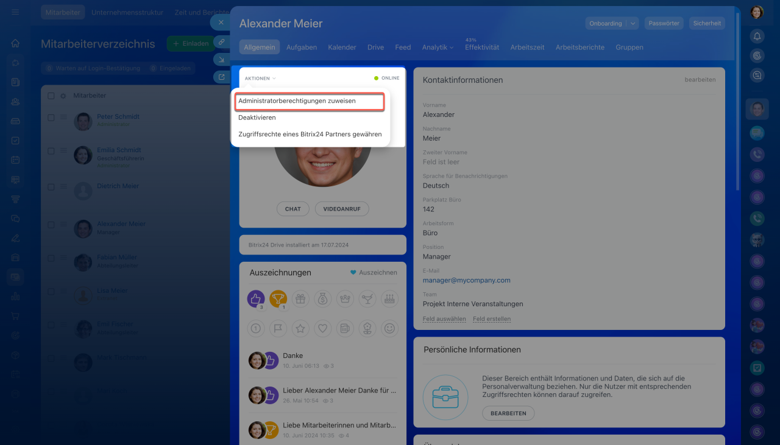Select Deaktivieren in the actions menu
Viewport: 780px width, 445px height.
(x=310, y=117)
